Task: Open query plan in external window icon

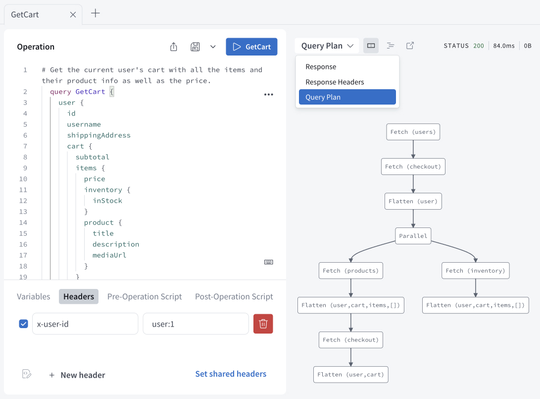Action: click(x=410, y=46)
